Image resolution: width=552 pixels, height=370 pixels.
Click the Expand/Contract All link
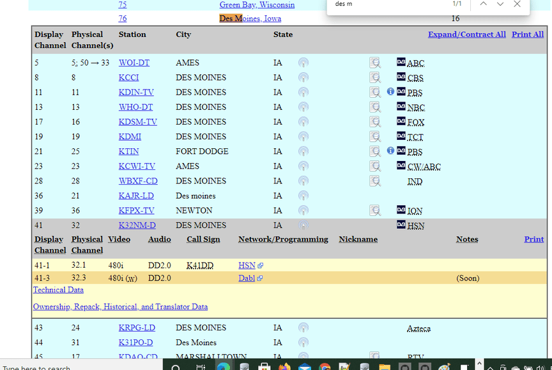coord(467,35)
